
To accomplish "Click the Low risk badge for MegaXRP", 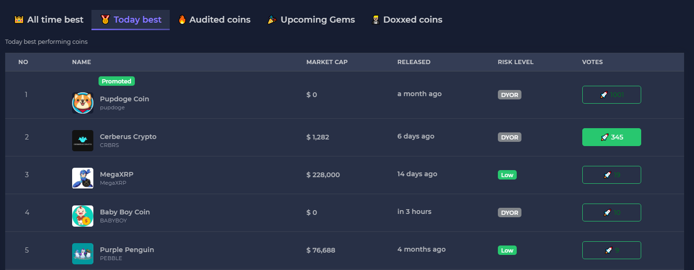I will 507,175.
